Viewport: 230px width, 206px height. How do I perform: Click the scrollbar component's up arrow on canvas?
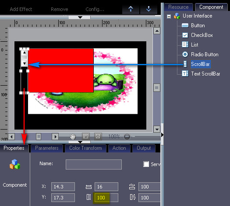click(x=25, y=53)
